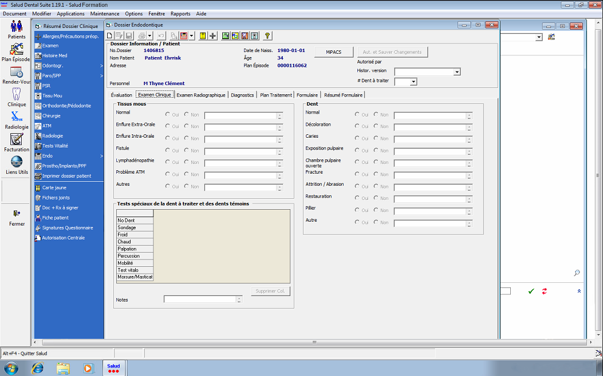Open the Rendez-Vous calendar icon

click(17, 73)
